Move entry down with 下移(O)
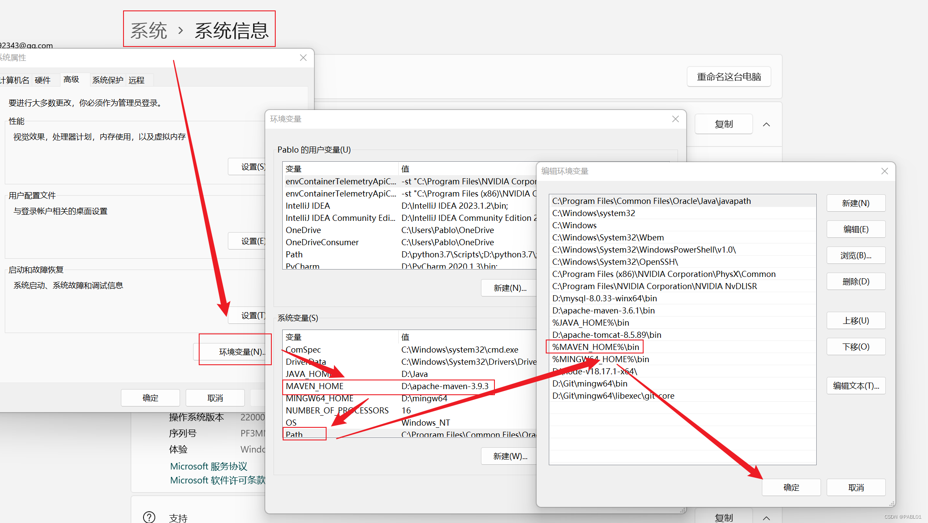Image resolution: width=928 pixels, height=523 pixels. click(x=855, y=346)
